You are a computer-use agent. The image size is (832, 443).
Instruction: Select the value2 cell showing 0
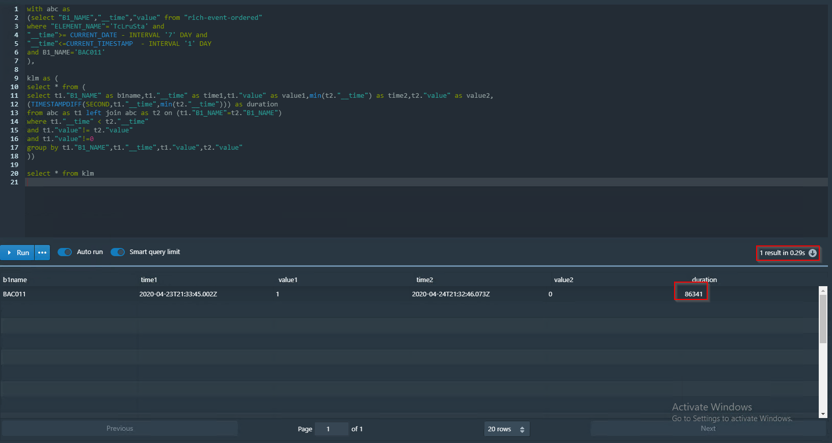click(x=550, y=294)
